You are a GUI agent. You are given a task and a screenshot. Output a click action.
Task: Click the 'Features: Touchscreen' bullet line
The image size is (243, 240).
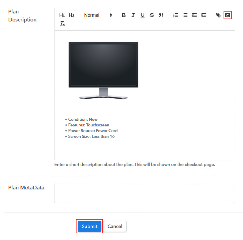pos(89,125)
